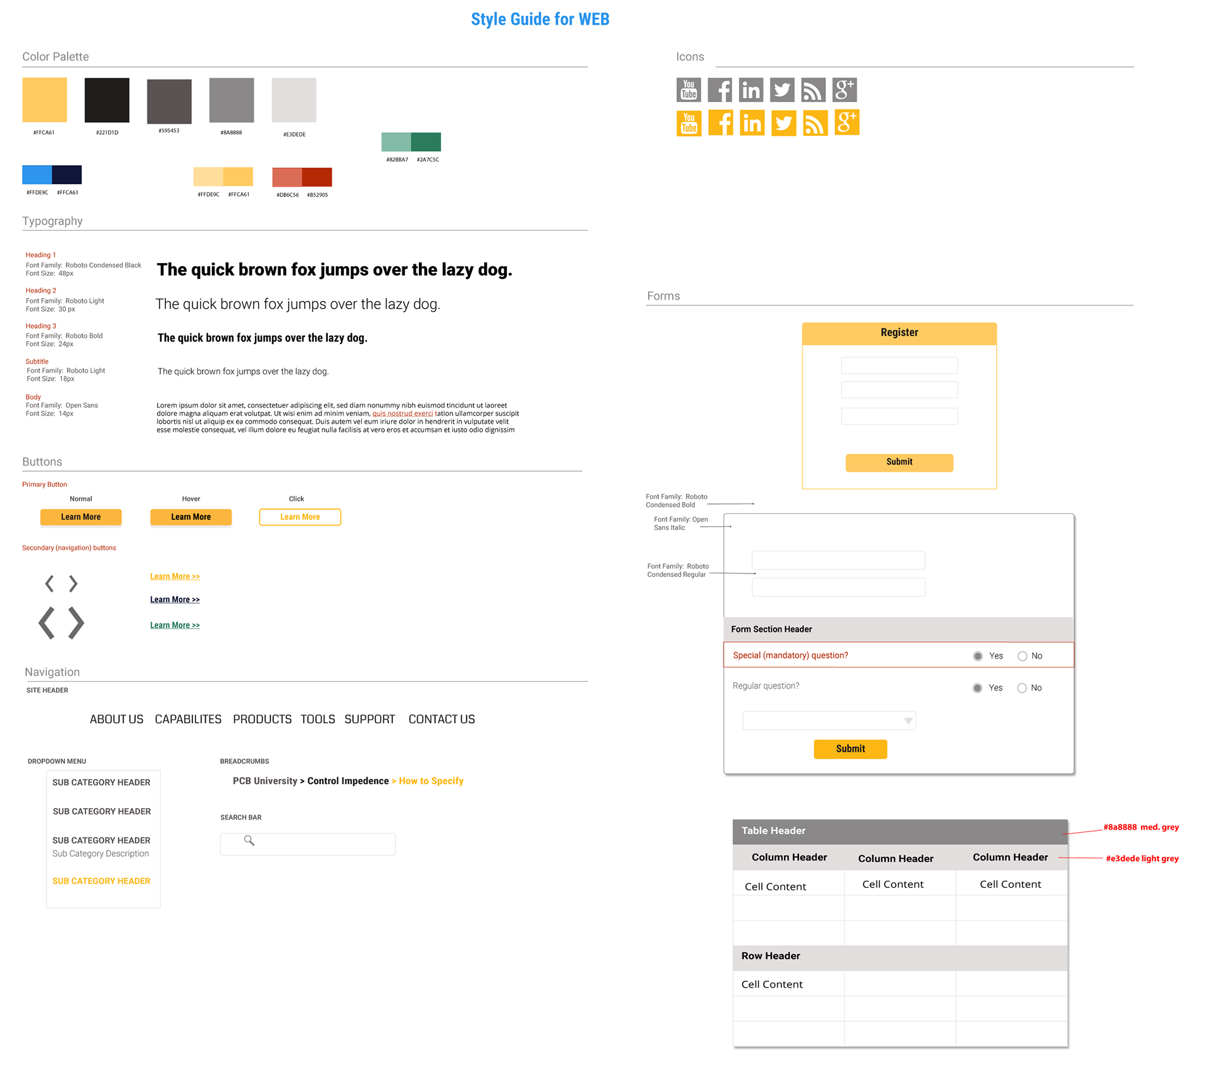Open the form dropdown select box
This screenshot has width=1215, height=1080.
pos(829,721)
